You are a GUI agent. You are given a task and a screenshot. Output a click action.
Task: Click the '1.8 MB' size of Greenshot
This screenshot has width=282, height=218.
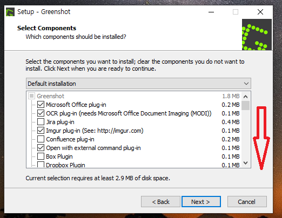coord(231,96)
